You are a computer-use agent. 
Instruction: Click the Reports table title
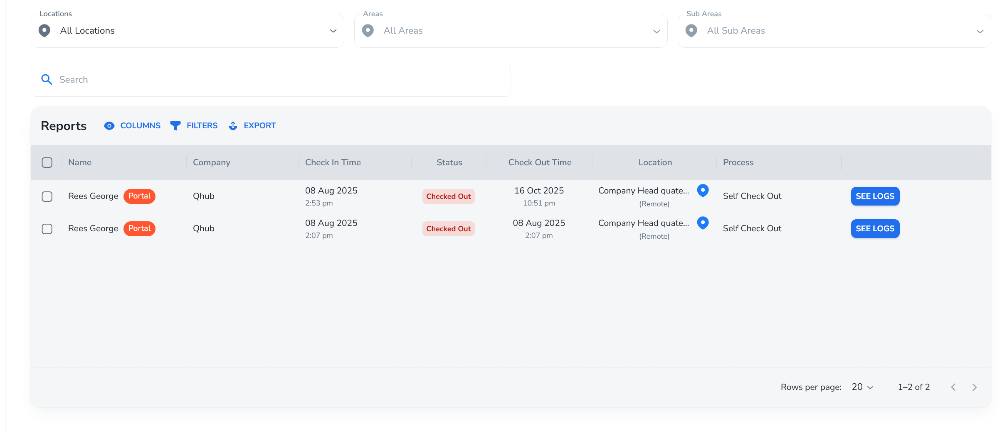click(64, 126)
